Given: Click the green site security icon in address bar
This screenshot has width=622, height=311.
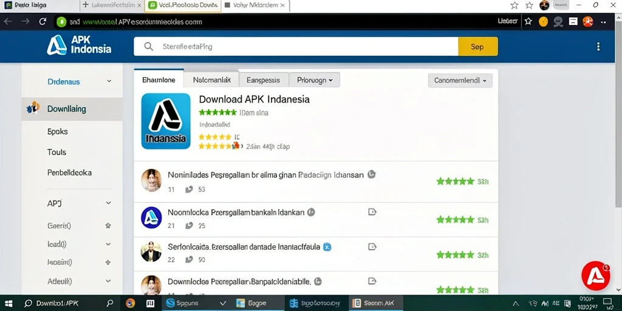Looking at the screenshot, I should point(61,22).
